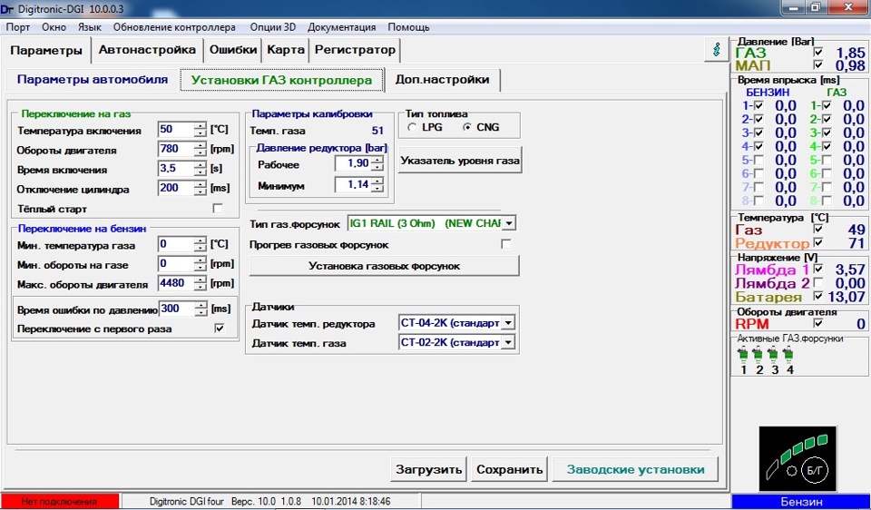Click the Темп. газа value 51
The height and width of the screenshot is (510, 871).
coord(377,131)
